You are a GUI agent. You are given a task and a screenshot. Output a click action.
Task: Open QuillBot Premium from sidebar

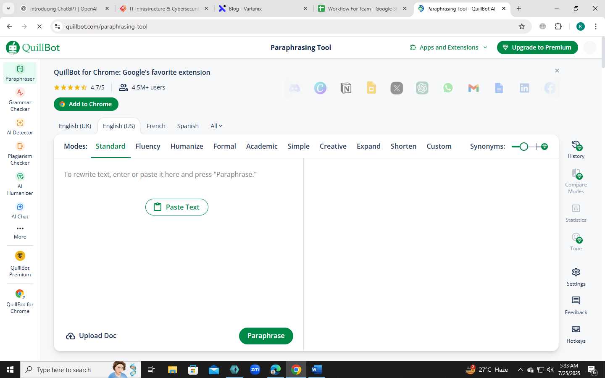[20, 264]
